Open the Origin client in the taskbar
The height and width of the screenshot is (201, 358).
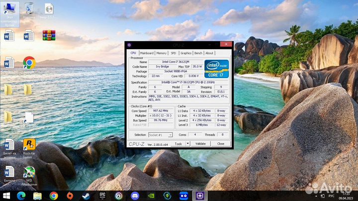pyautogui.click(x=70, y=196)
